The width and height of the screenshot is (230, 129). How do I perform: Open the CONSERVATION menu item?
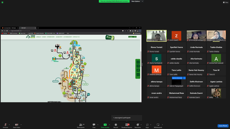(51, 37)
